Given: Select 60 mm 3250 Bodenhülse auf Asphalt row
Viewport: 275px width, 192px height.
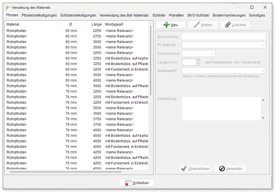Looking at the screenshot, I should 77,58.
